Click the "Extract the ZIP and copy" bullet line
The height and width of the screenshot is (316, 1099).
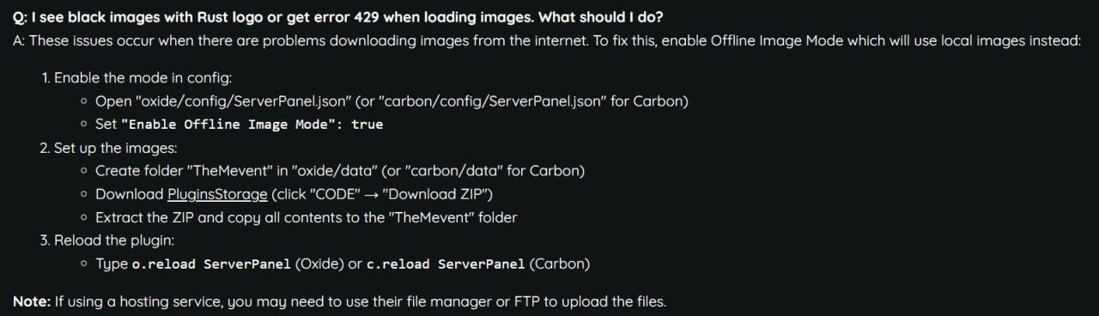coord(306,217)
